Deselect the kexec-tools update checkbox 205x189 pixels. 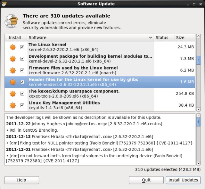(x=22, y=94)
